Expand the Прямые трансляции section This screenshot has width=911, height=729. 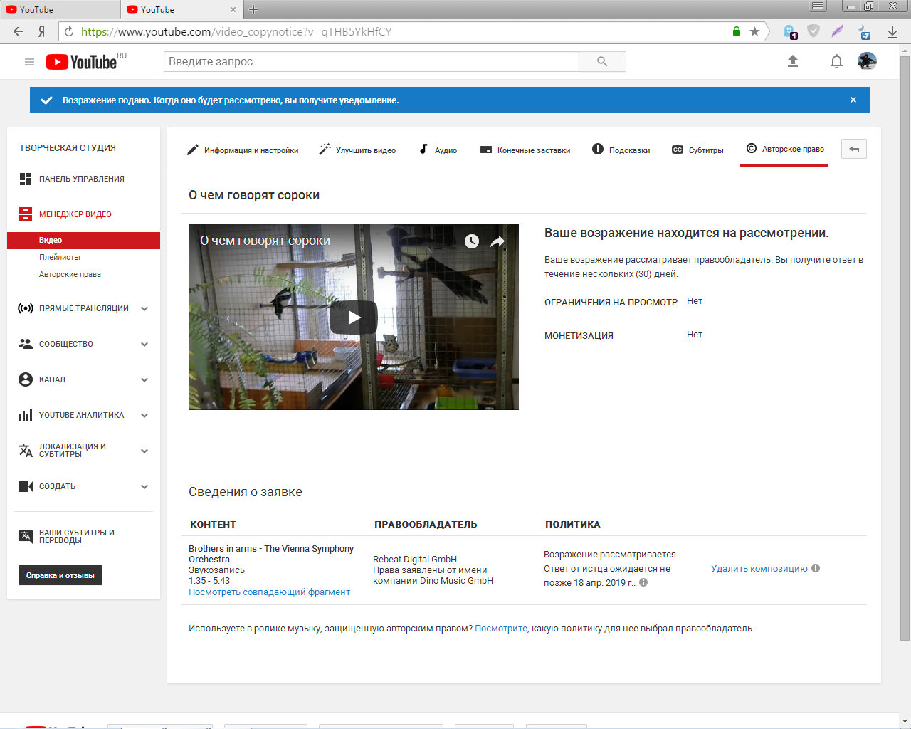click(144, 308)
